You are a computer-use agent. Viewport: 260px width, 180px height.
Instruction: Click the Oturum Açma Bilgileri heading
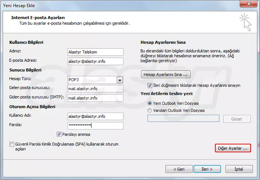32,107
